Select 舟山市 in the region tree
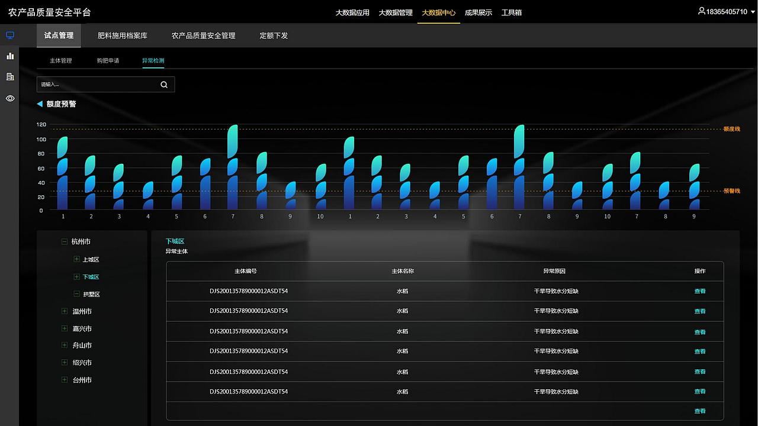 click(82, 345)
